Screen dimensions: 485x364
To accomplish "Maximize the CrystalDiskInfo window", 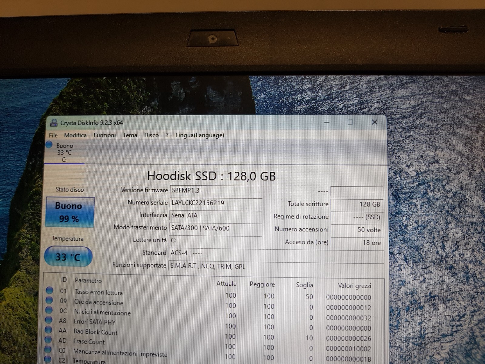I will (350, 122).
